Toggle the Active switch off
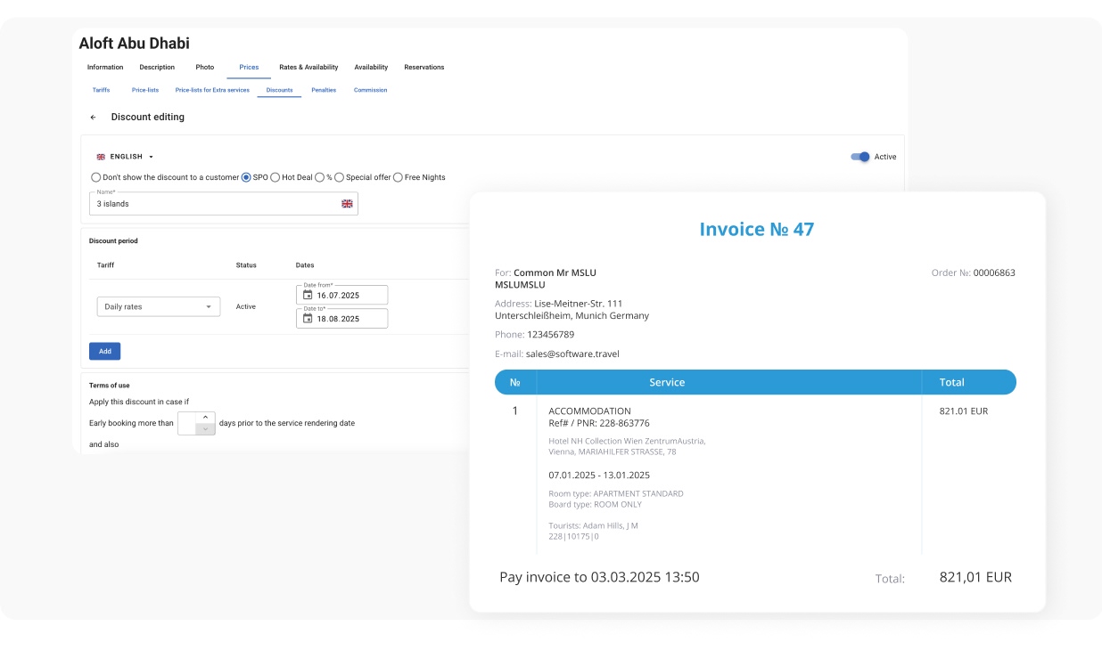The image size is (1102, 667). coord(859,156)
